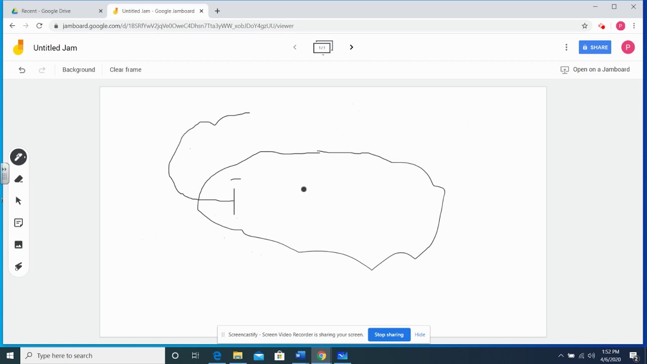
Task: Activate the Laser pointer tool
Action: (x=19, y=266)
